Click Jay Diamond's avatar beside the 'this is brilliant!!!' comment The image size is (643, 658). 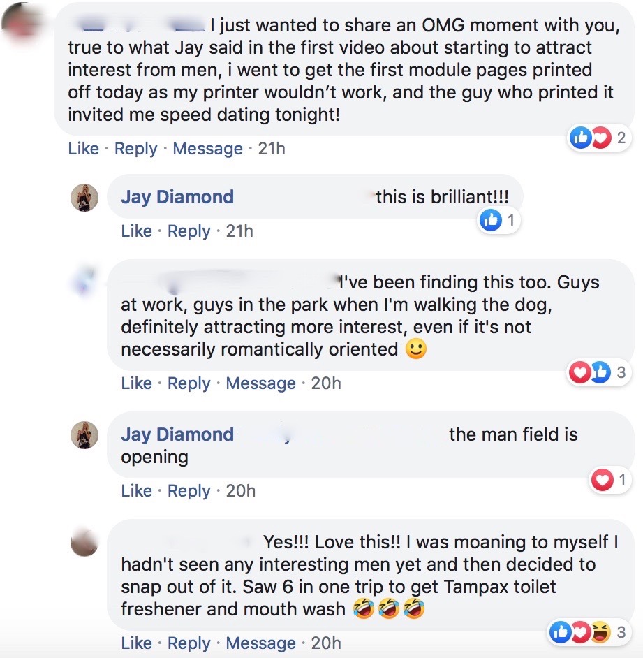coord(84,198)
